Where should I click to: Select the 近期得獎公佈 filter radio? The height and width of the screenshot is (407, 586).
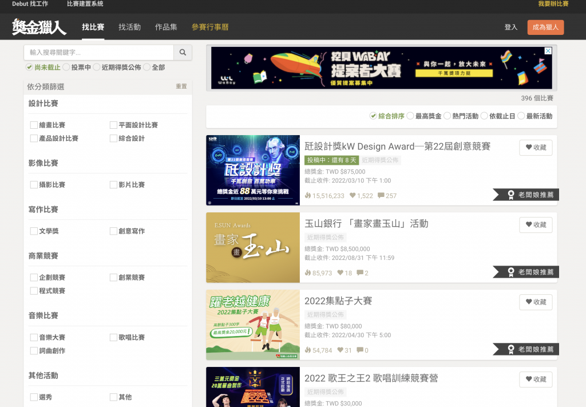click(97, 68)
